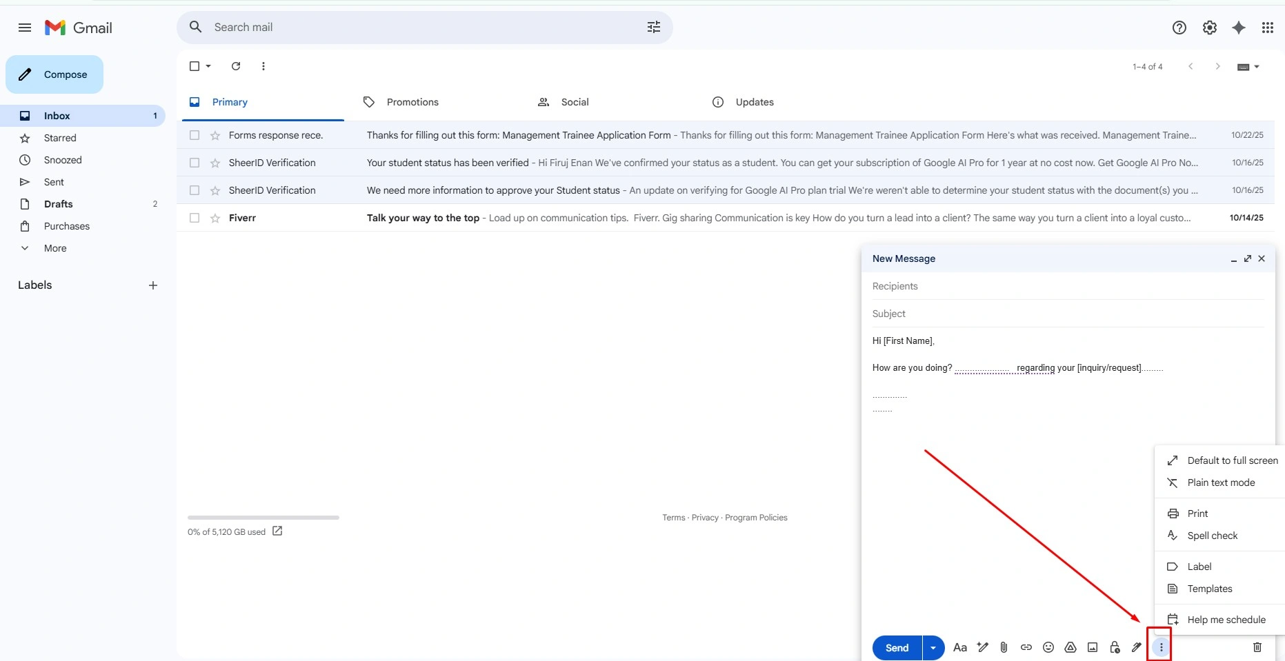Star the verified student status email
This screenshot has height=661, width=1285.
[x=215, y=163]
